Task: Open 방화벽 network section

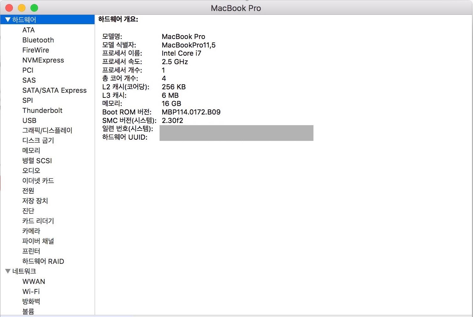Action: [x=31, y=302]
